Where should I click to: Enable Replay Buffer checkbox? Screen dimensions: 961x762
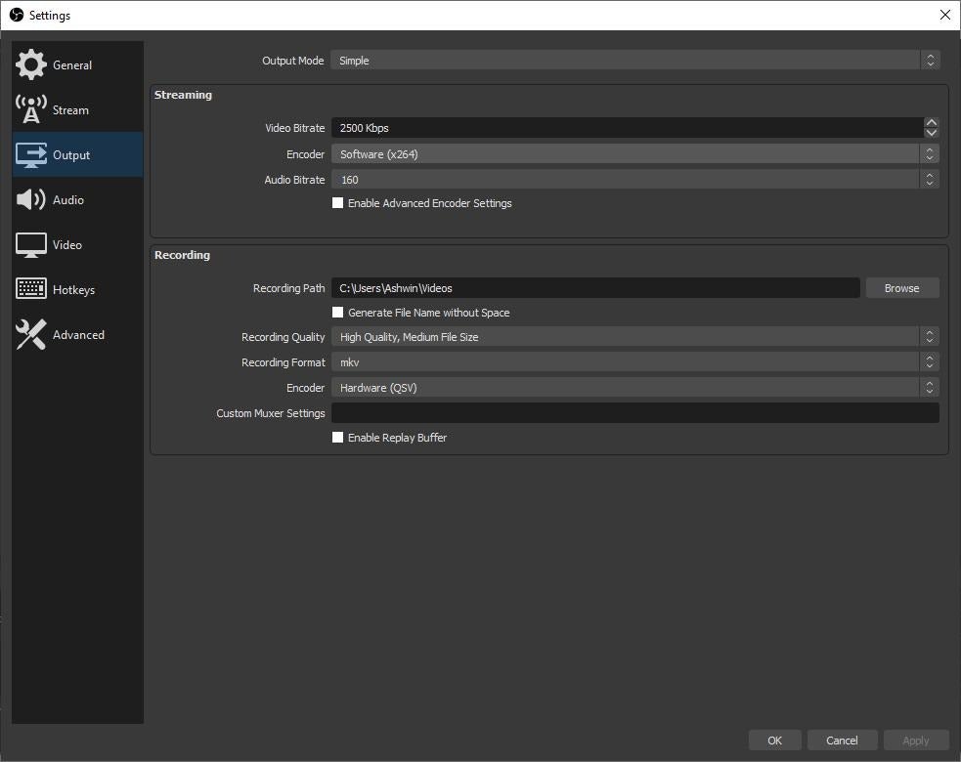coord(338,438)
